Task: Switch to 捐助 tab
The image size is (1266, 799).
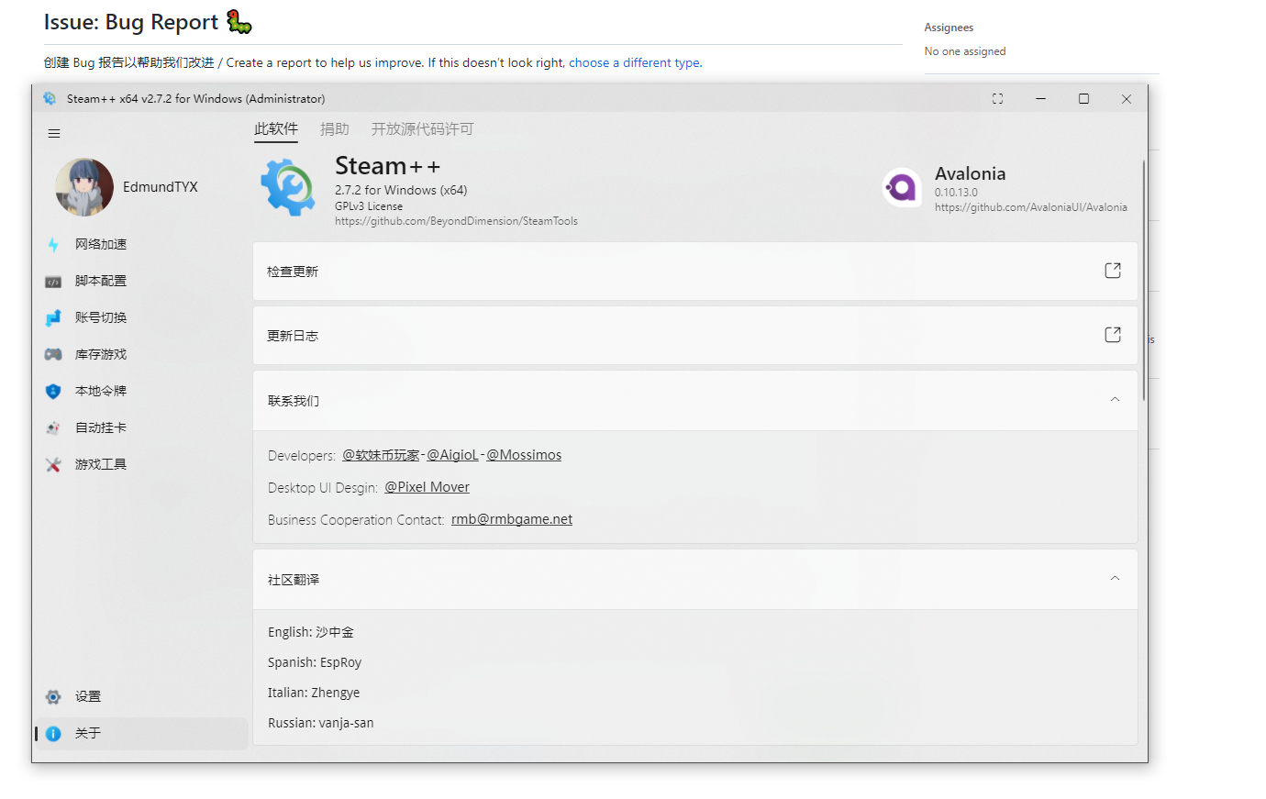Action: 335,129
